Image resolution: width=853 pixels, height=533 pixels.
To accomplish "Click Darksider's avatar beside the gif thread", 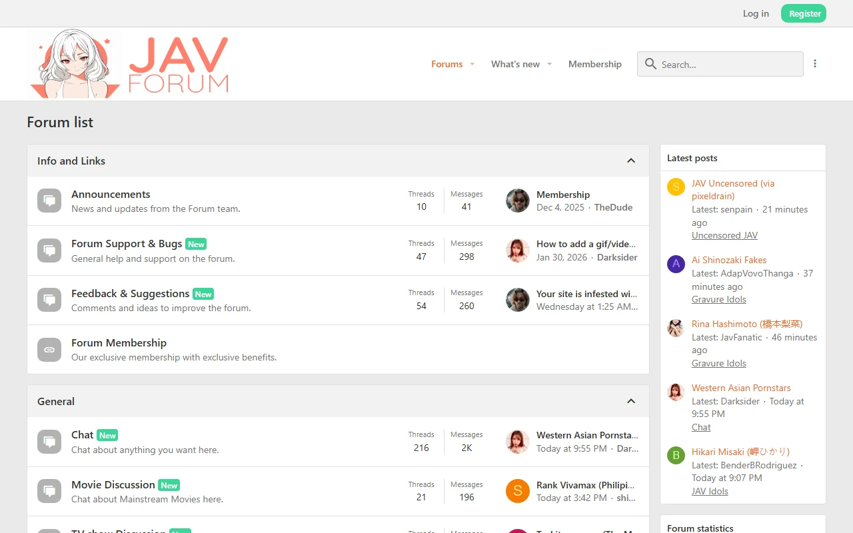I will (517, 251).
